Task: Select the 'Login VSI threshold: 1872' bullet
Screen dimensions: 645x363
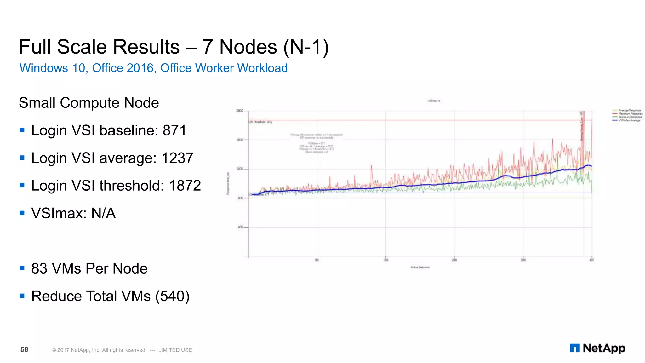Action: click(x=116, y=186)
